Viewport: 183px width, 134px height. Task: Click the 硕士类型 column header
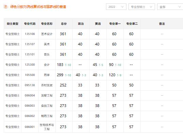[13, 24]
